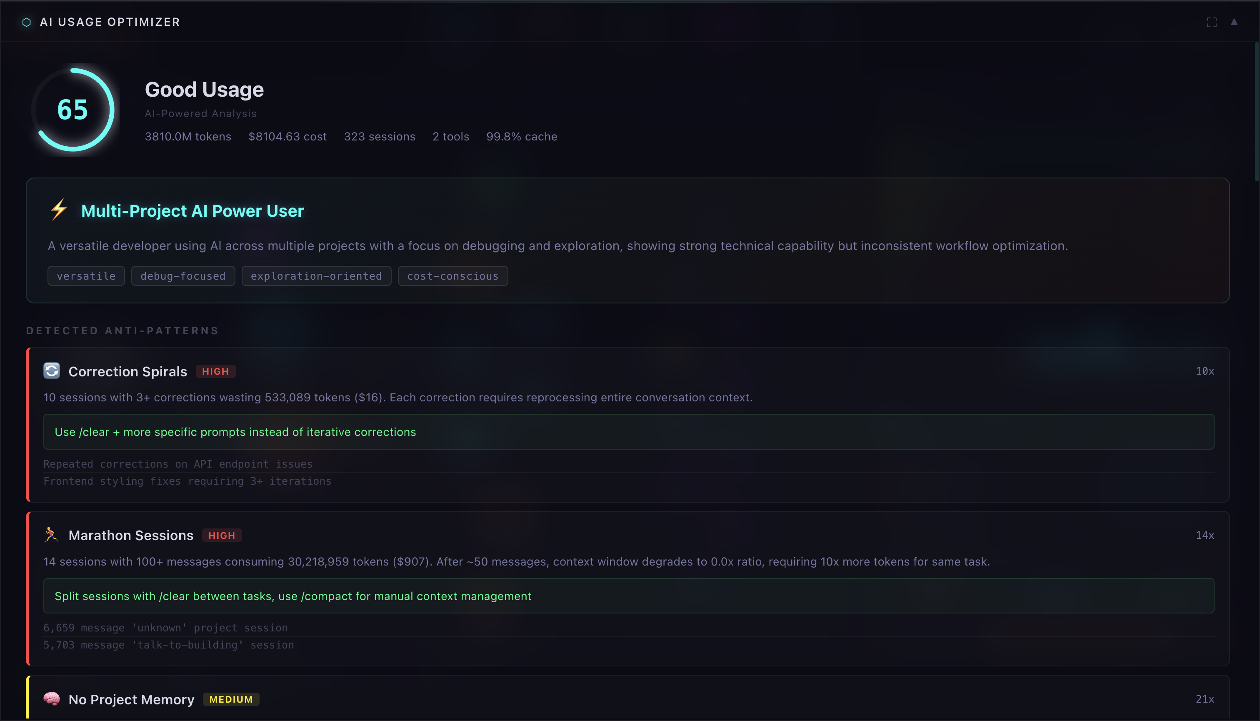Click the exploration-oriented tag

click(x=316, y=276)
